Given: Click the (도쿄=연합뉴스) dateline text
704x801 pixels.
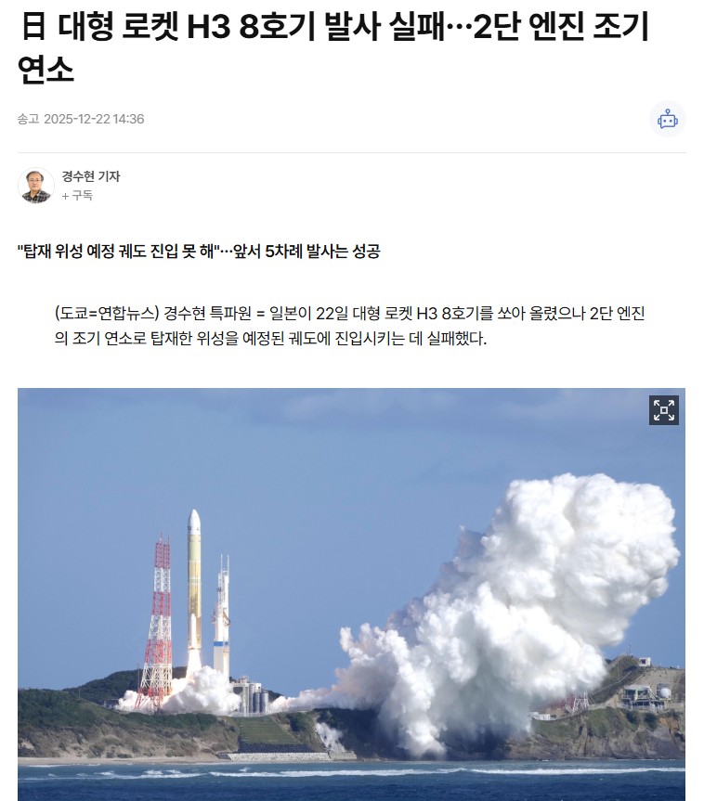Looking at the screenshot, I should point(107,313).
